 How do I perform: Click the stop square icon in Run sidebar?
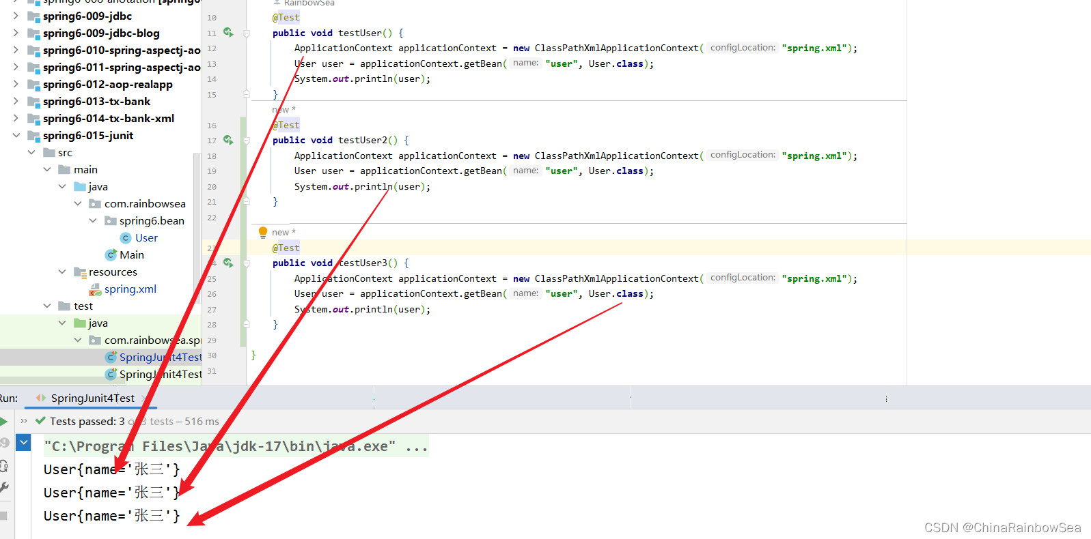[x=3, y=516]
